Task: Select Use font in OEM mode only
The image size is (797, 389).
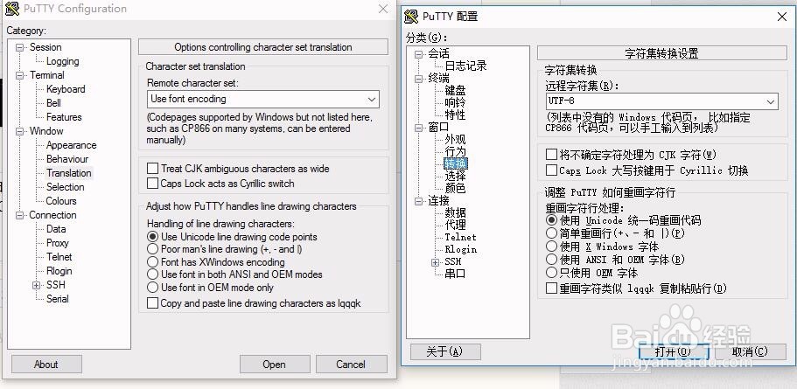Action: pos(152,288)
